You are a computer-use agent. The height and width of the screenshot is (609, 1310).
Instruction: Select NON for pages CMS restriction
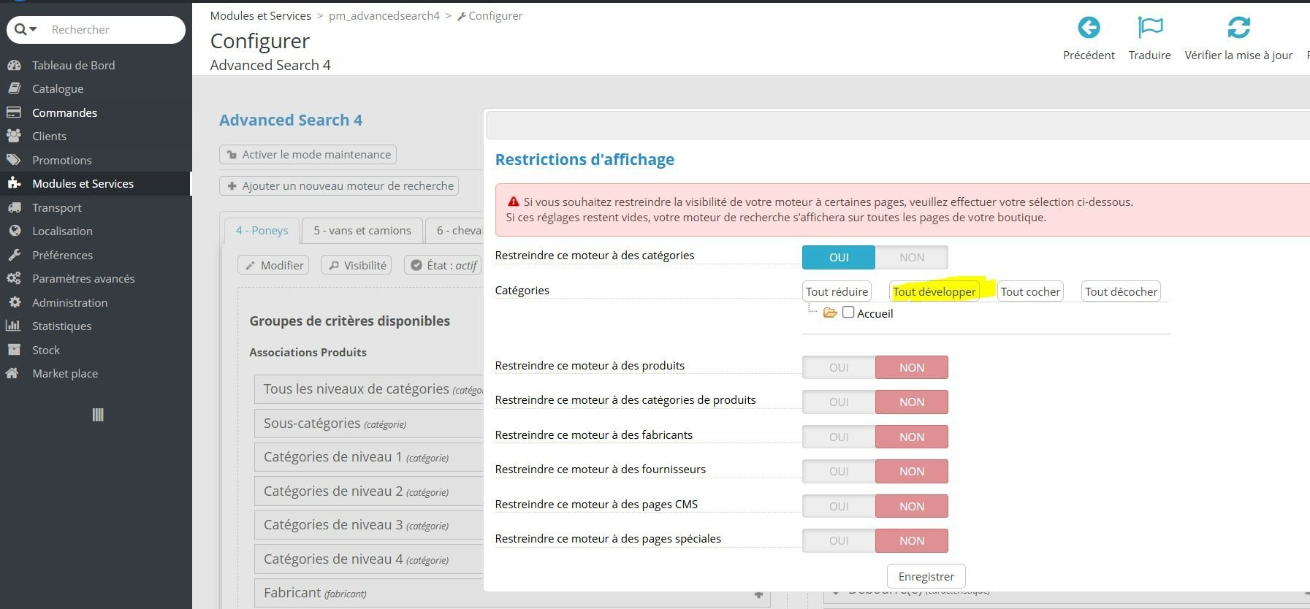[x=912, y=507]
